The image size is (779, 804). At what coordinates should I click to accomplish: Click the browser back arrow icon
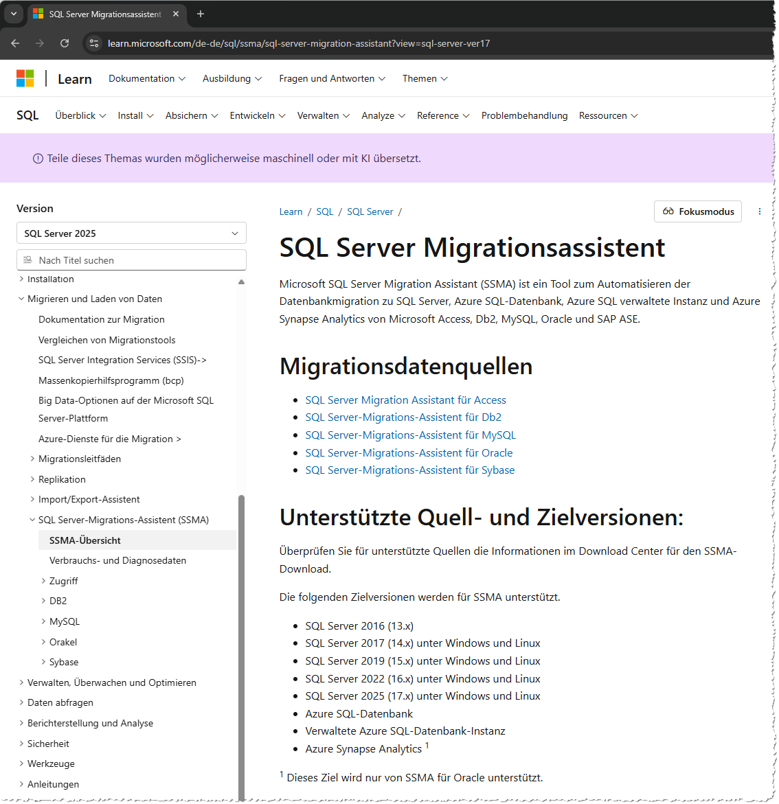(15, 43)
